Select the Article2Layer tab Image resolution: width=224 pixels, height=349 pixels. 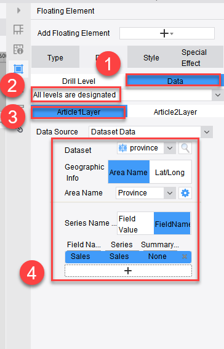click(x=175, y=112)
